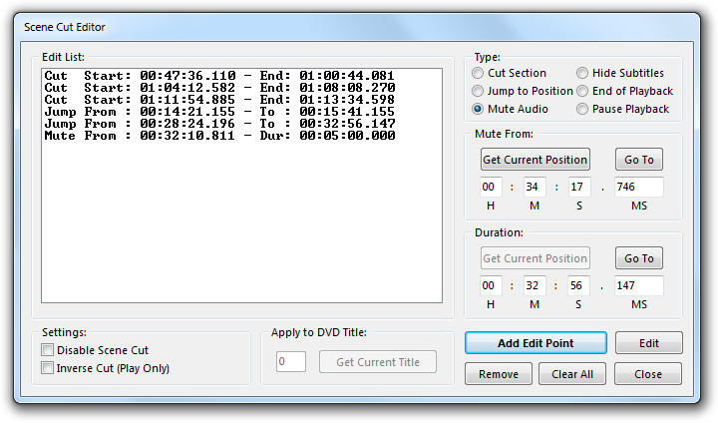
Task: Pick the End of Playback option
Action: tap(582, 91)
